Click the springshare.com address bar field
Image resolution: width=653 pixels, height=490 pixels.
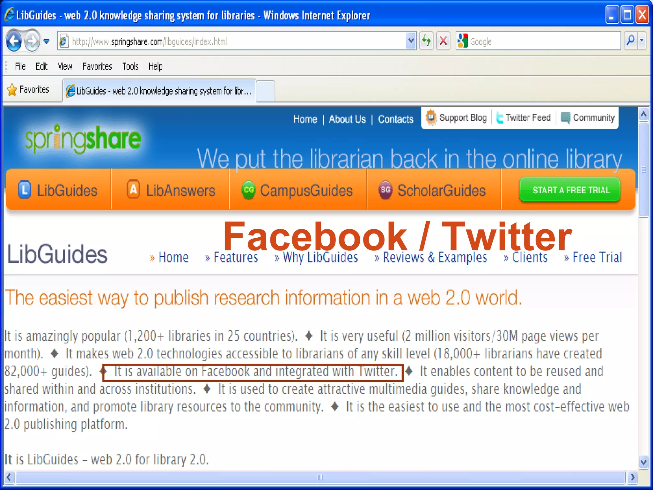[237, 41]
